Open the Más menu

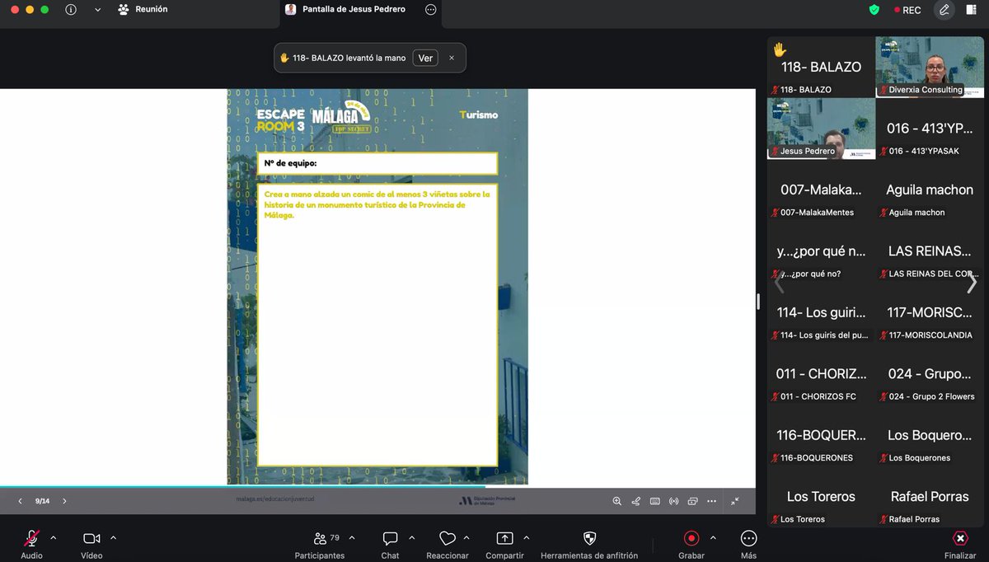click(748, 544)
